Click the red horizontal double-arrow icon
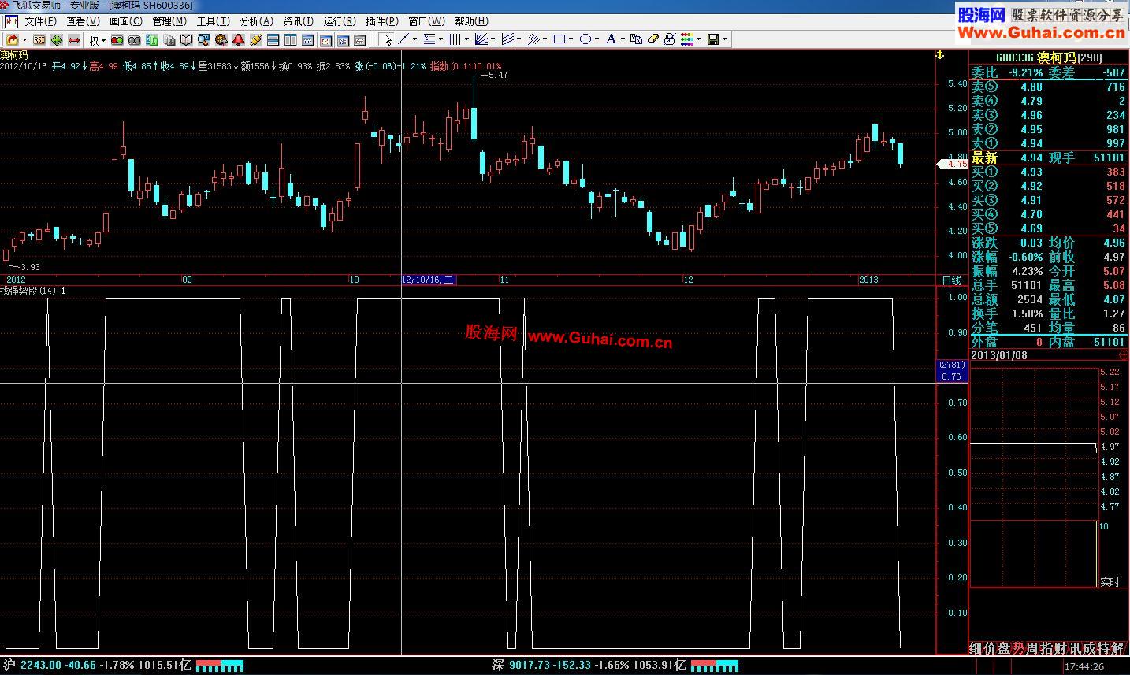The width and height of the screenshot is (1130, 675). tap(74, 40)
